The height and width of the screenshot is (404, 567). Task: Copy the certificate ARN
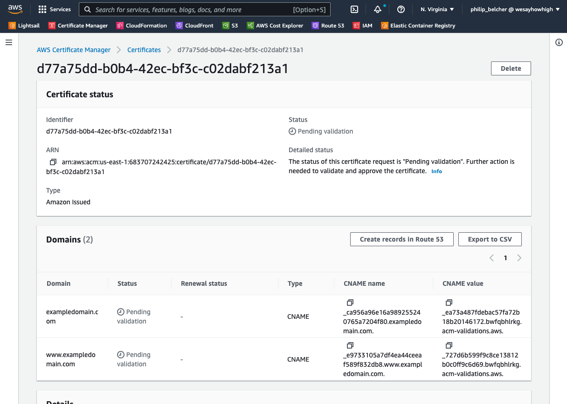(53, 162)
